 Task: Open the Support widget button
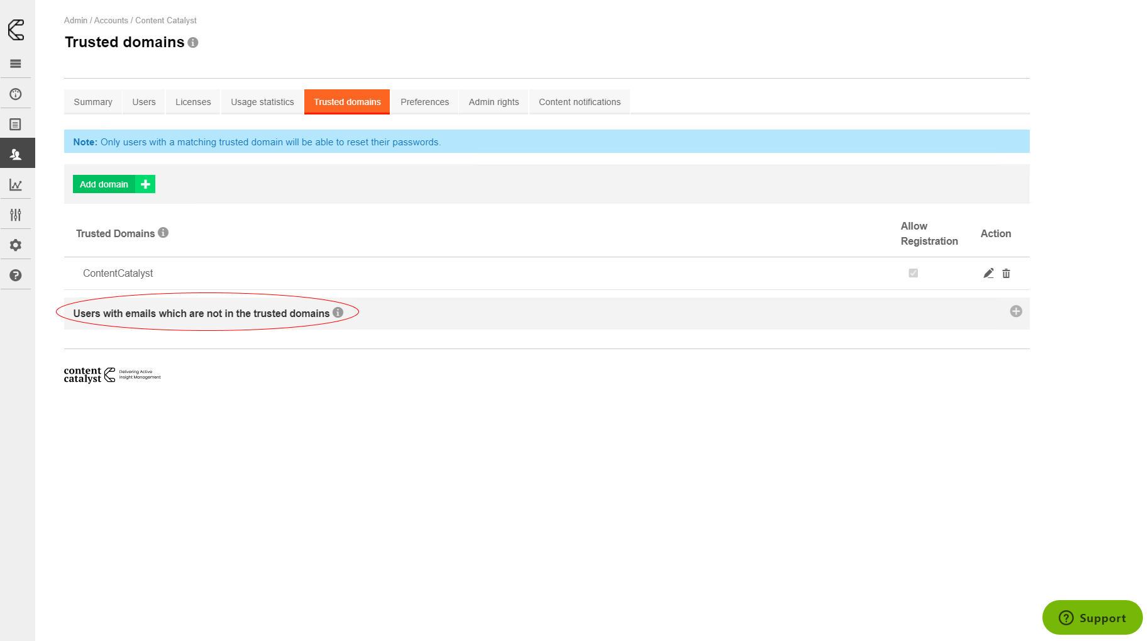coord(1092,618)
